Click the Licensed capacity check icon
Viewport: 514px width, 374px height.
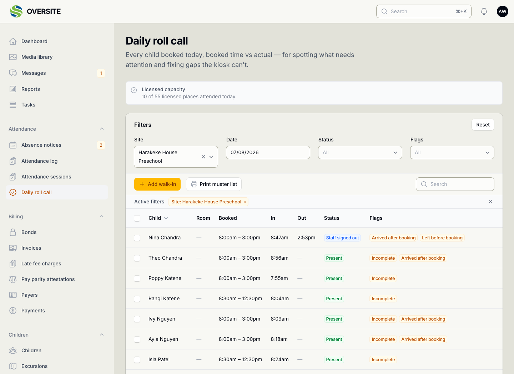134,90
